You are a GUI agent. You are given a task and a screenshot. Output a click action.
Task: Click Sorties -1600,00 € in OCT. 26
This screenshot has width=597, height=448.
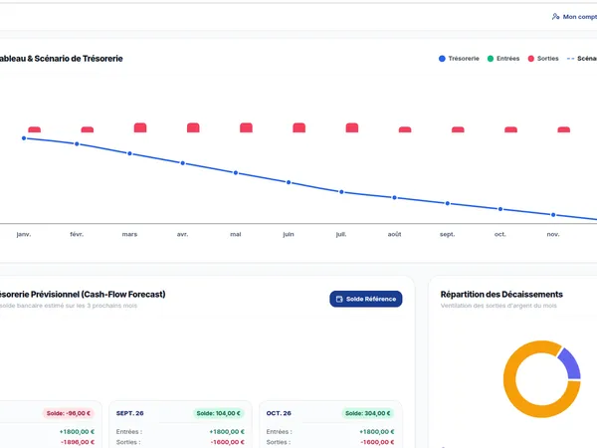330,442
